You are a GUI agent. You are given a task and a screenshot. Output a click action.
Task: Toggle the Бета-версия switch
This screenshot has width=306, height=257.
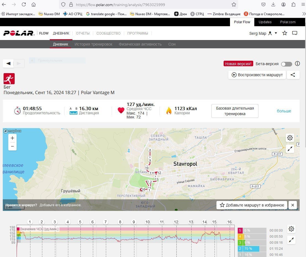click(286, 64)
